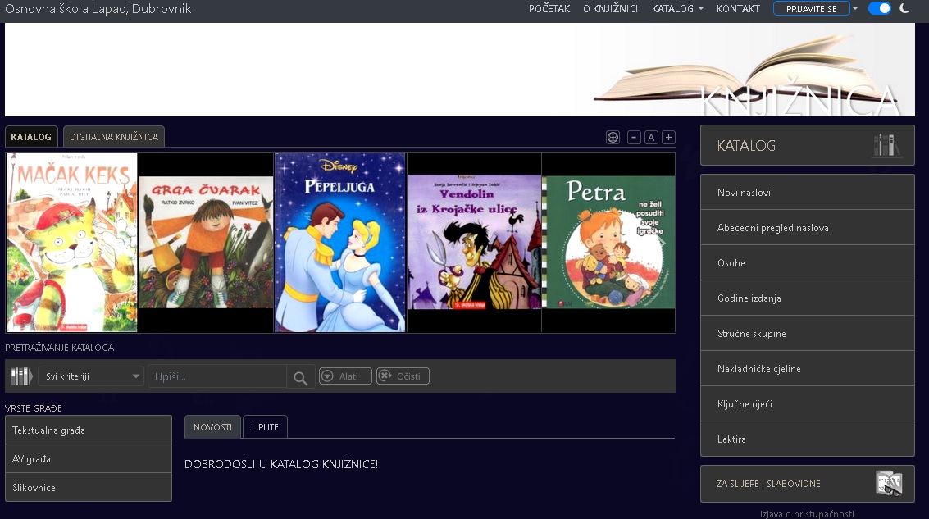The width and height of the screenshot is (929, 519).
Task: Toggle the dark mode switch
Action: (879, 8)
